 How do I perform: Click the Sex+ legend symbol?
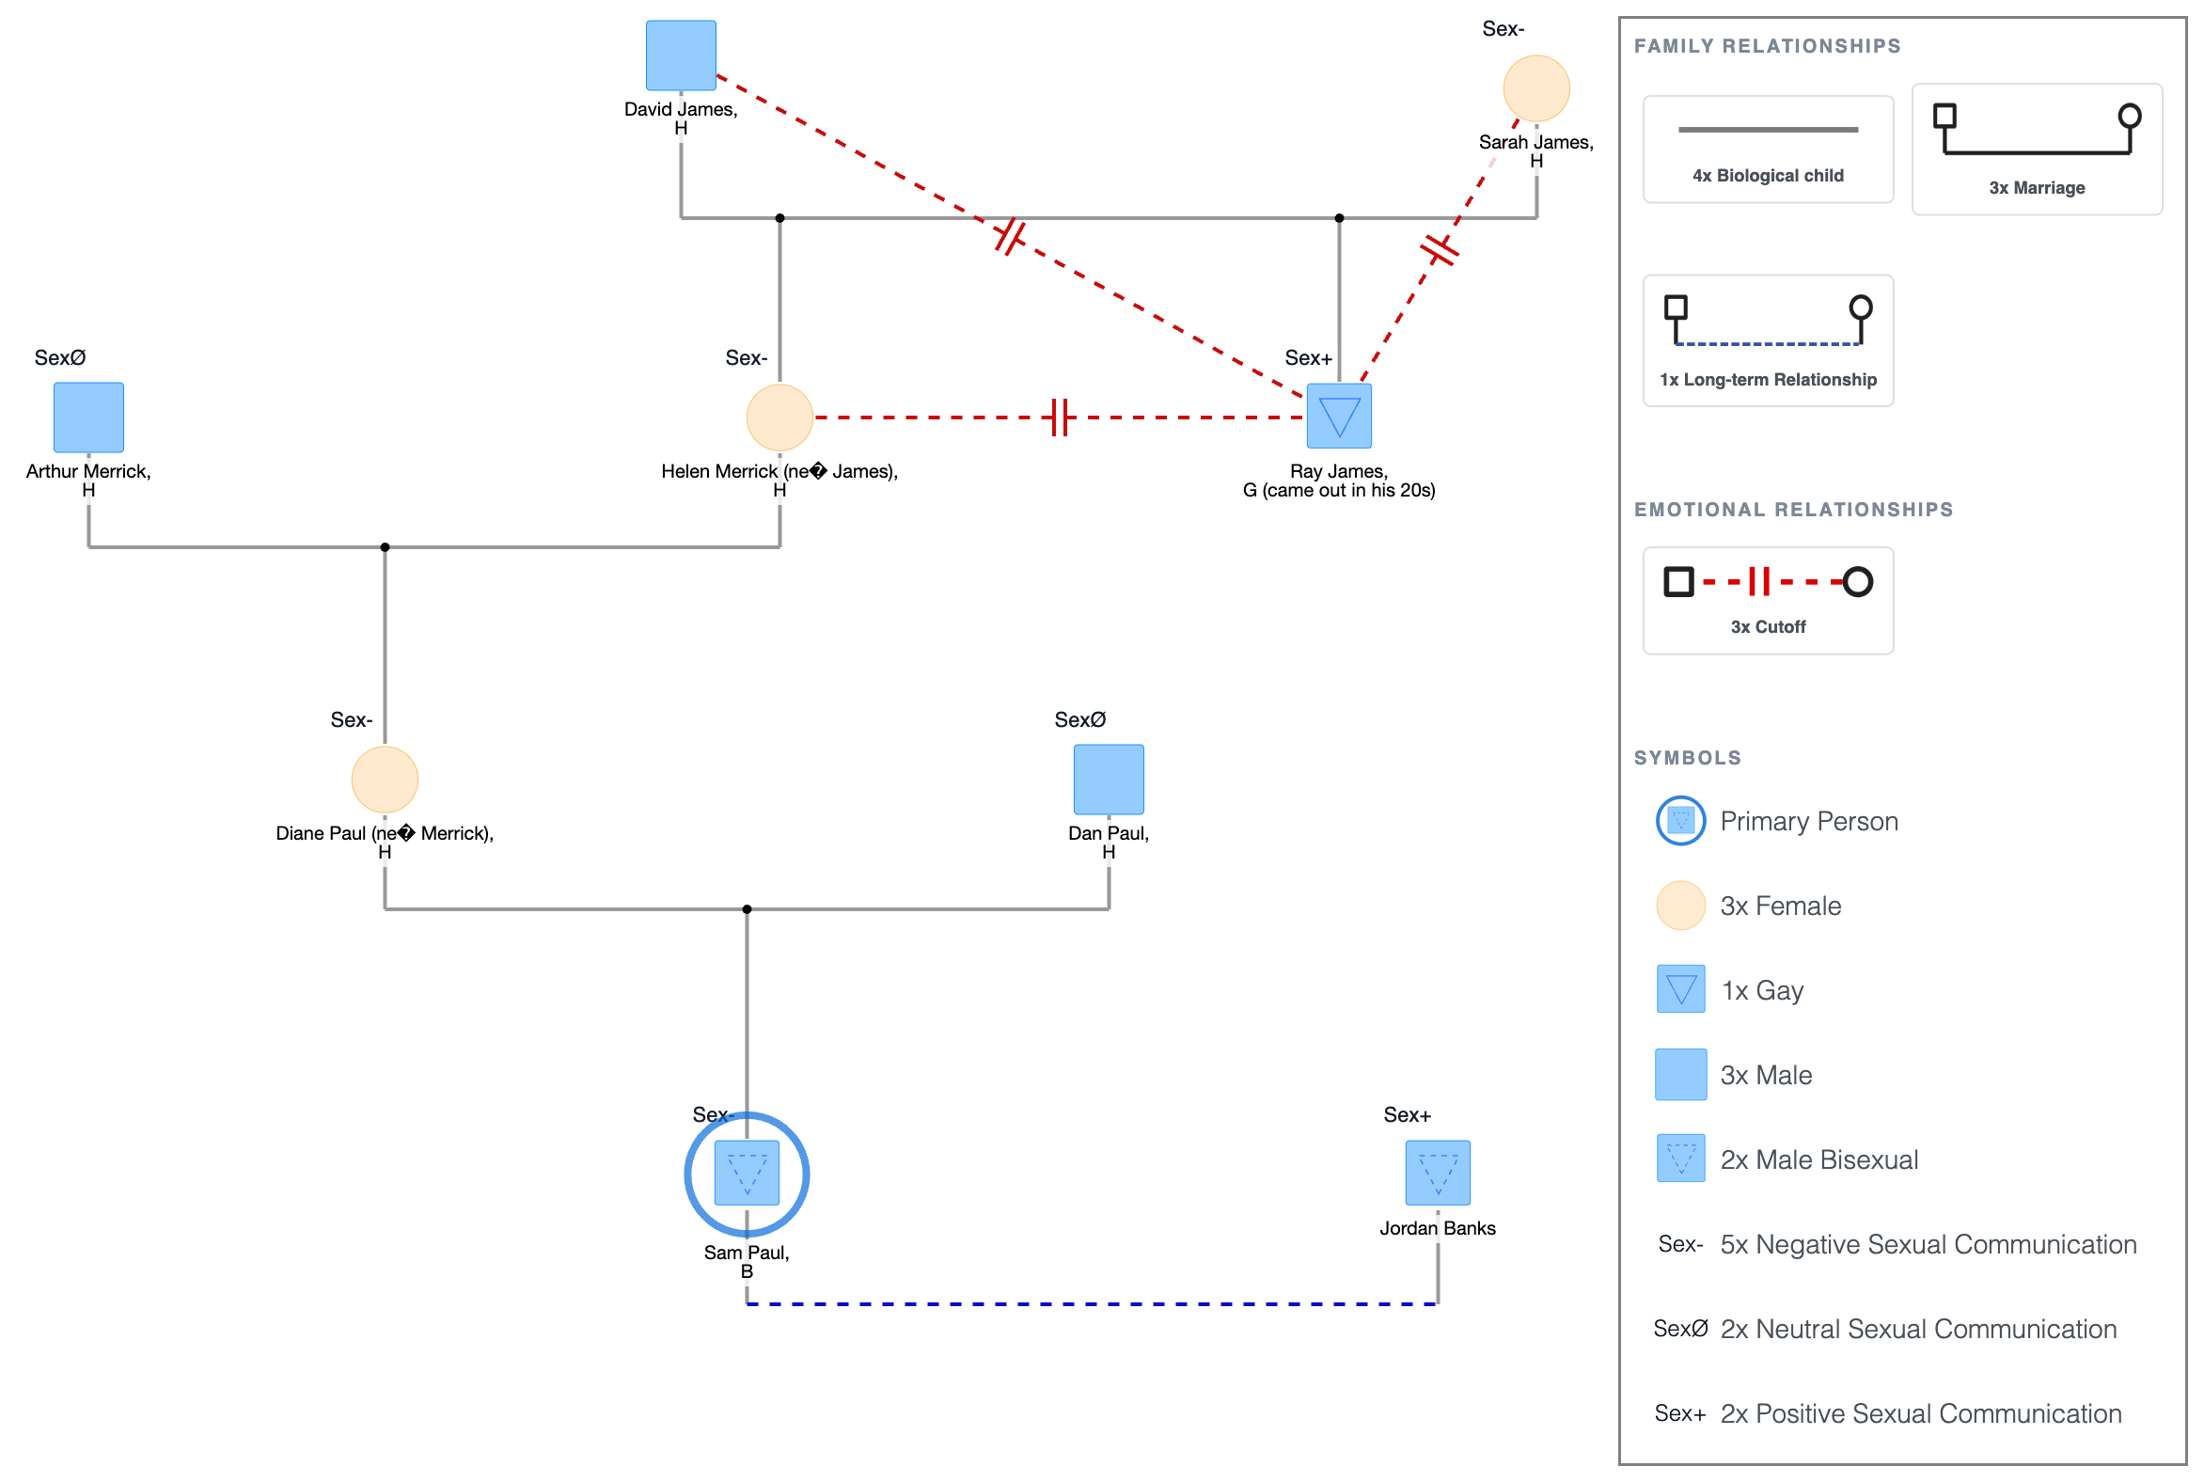click(1680, 1413)
